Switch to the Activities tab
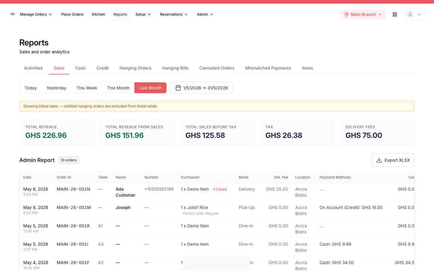Viewport: 434px width, 271px height. click(x=33, y=68)
